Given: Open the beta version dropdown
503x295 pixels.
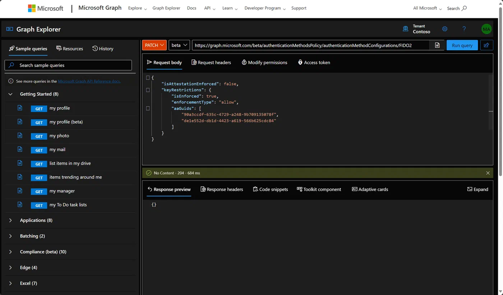Looking at the screenshot, I should (x=179, y=45).
